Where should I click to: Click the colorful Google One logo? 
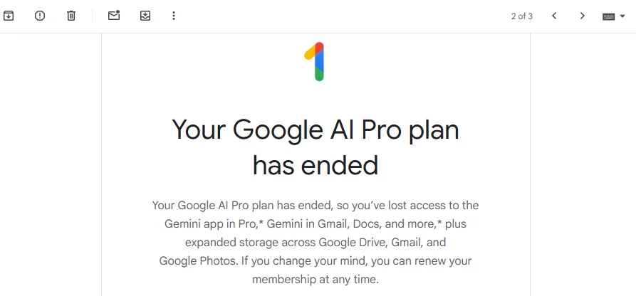[x=316, y=61]
